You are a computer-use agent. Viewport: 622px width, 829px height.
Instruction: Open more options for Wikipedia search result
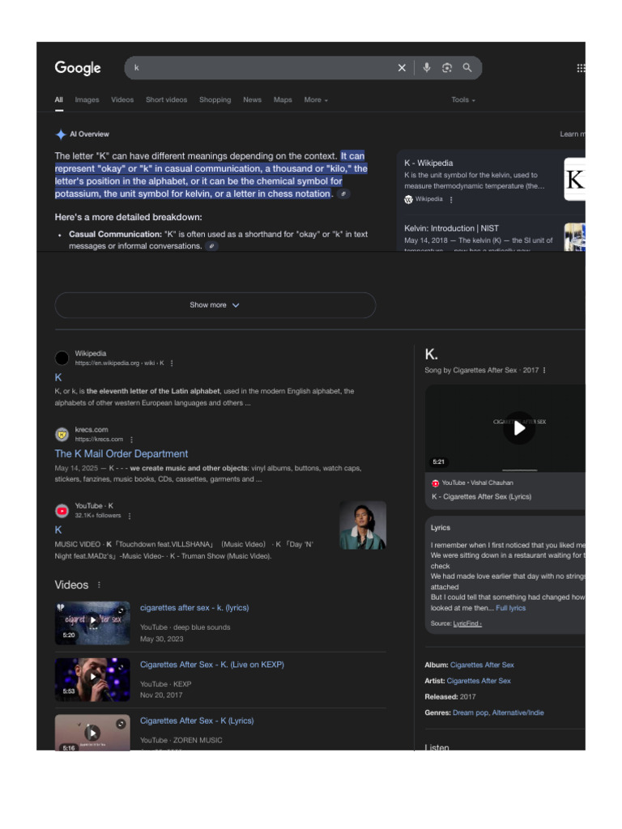(x=172, y=363)
